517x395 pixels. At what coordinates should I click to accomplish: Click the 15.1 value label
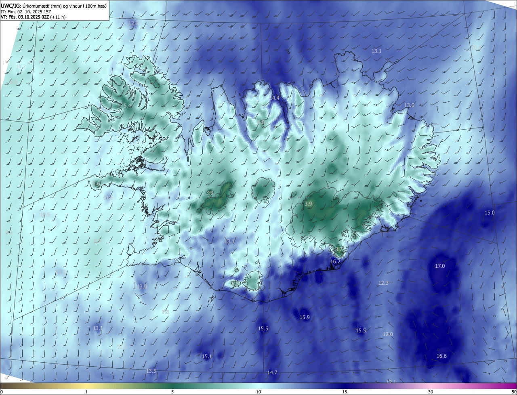[x=207, y=357]
